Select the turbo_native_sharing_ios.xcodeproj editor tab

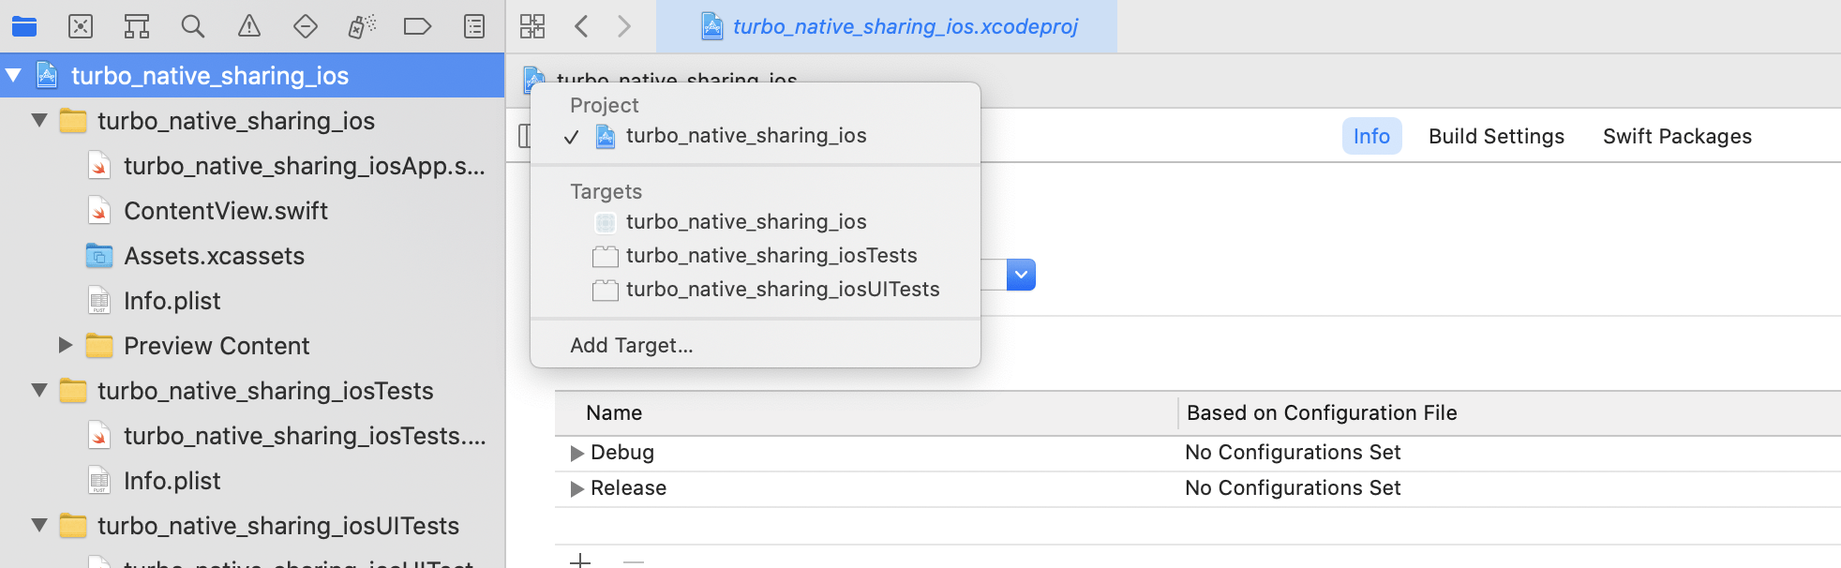click(887, 26)
